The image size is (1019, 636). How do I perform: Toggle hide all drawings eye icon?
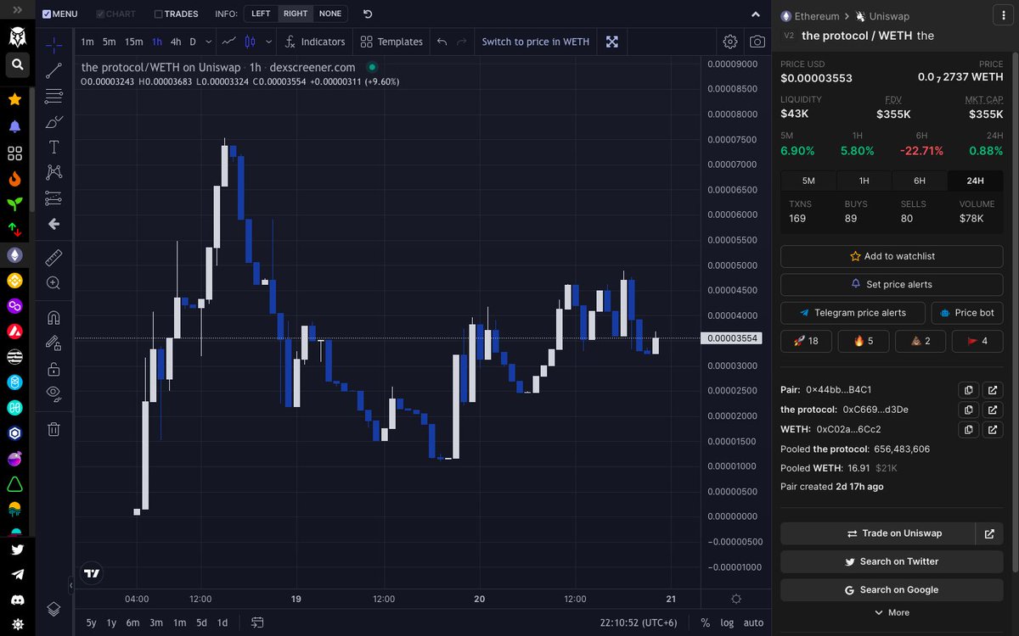53,393
